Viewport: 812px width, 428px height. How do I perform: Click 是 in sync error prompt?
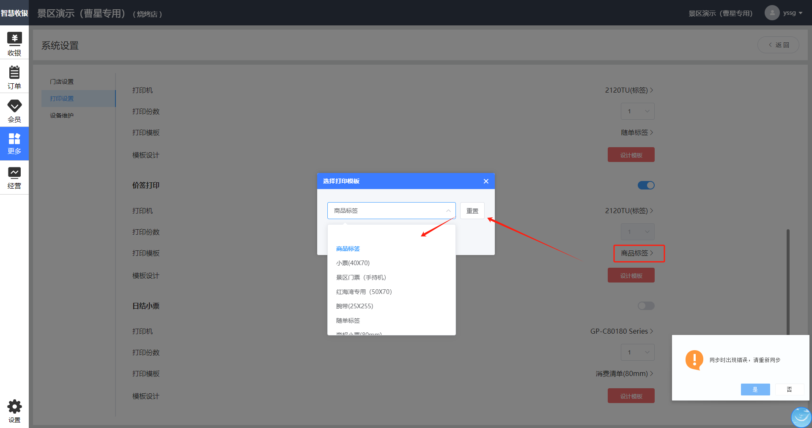(x=755, y=390)
